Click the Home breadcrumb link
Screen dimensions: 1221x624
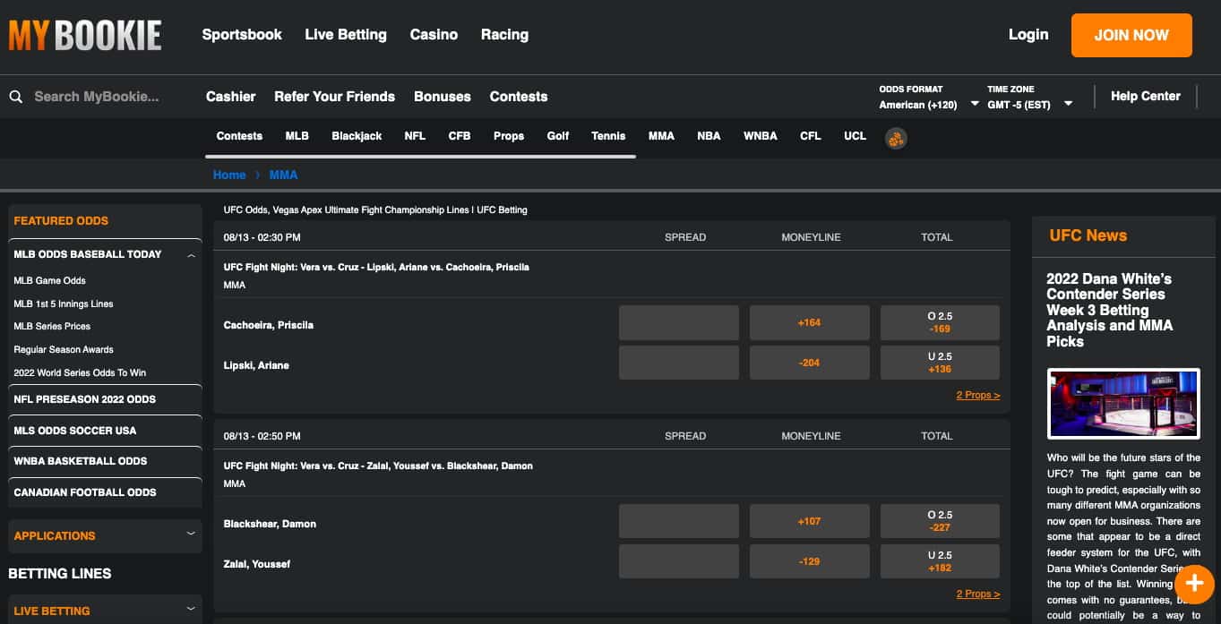(x=229, y=175)
